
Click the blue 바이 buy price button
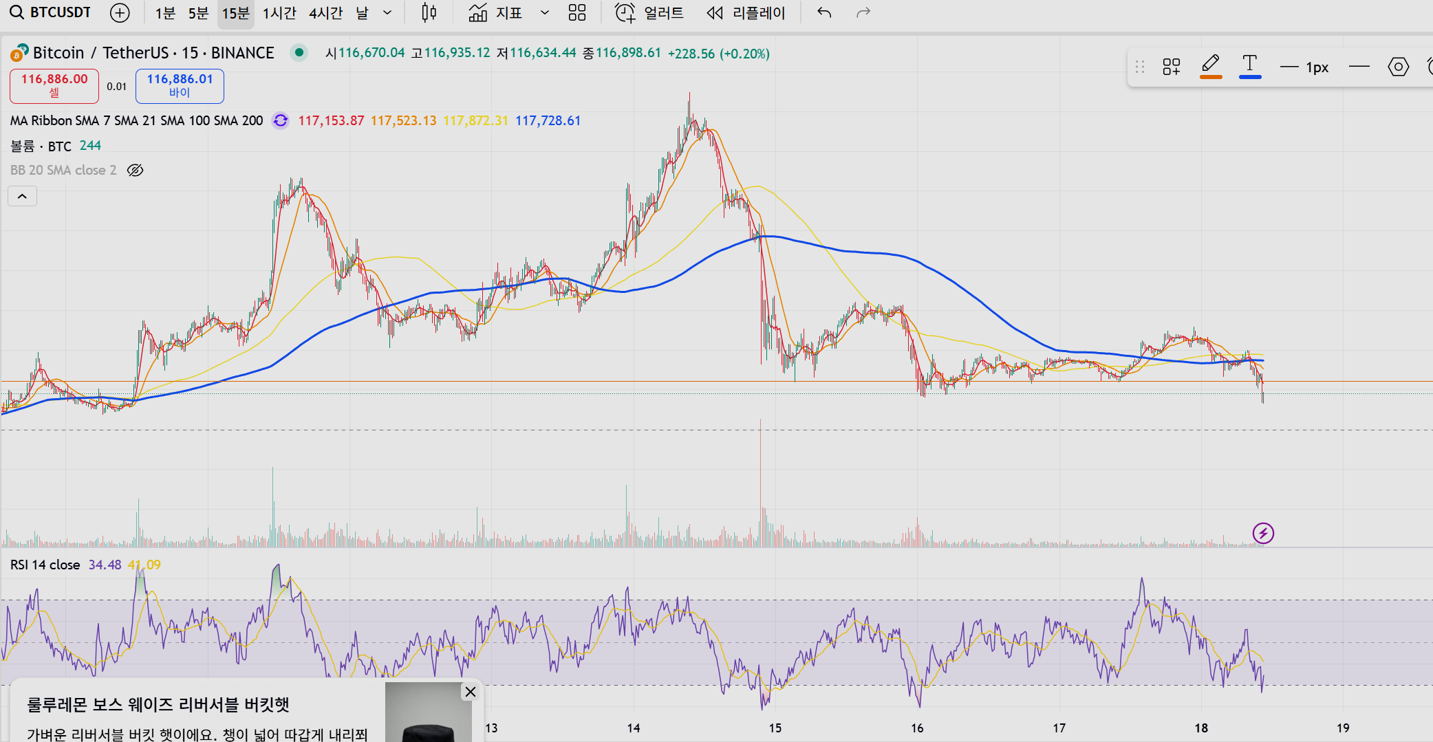180,86
